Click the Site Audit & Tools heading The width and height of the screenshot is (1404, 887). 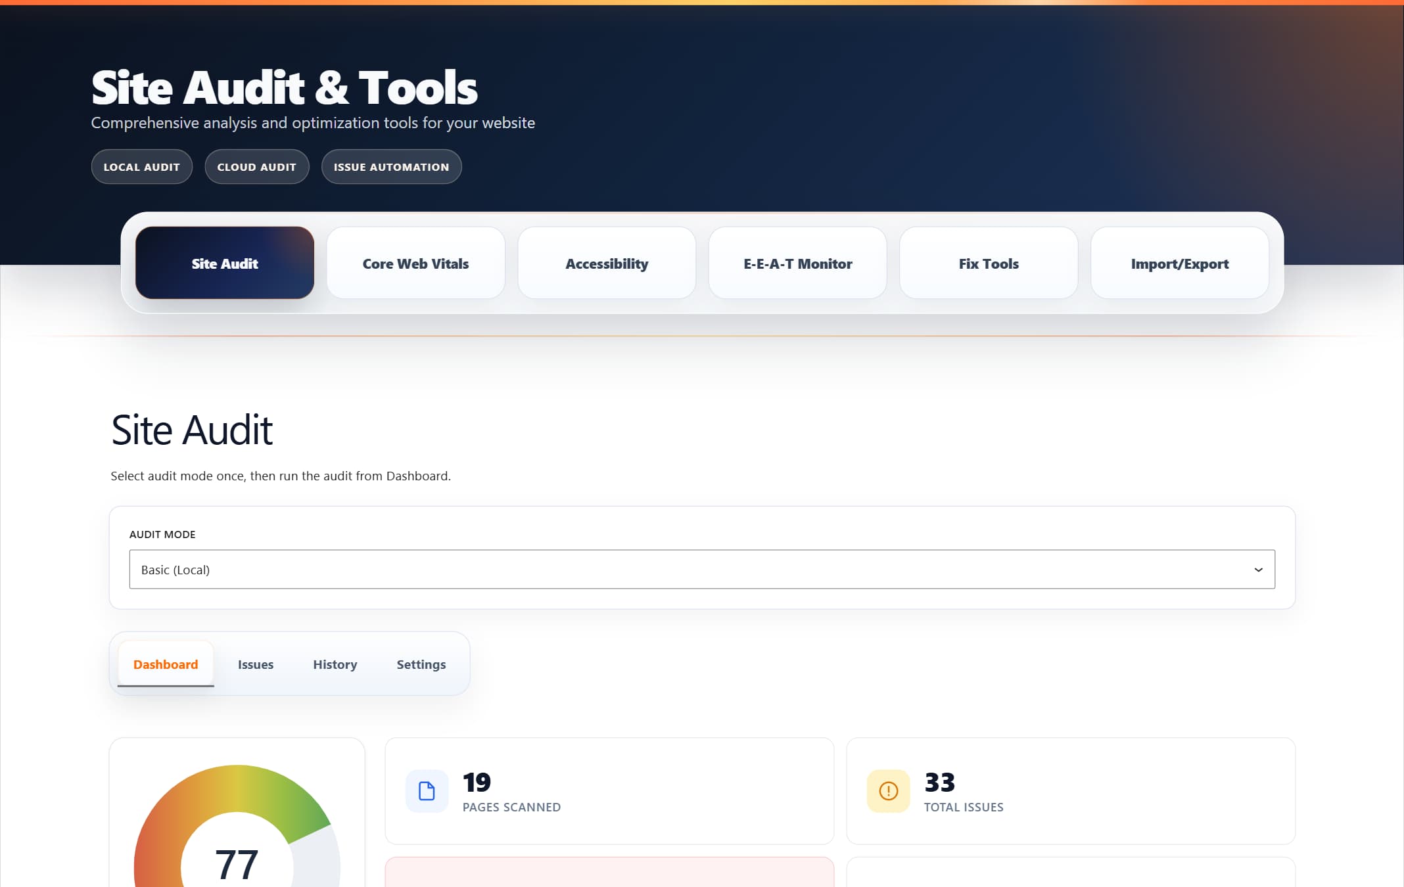point(285,87)
